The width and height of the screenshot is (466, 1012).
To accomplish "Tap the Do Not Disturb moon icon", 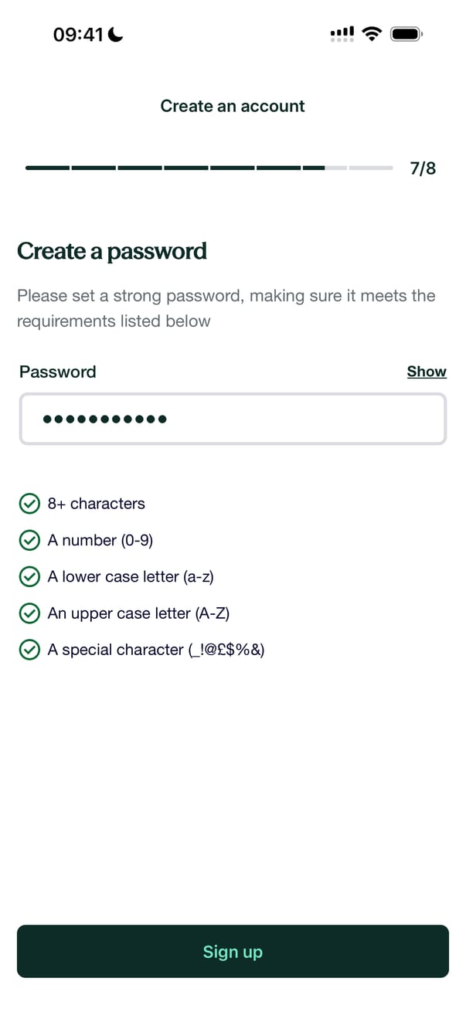I will [x=116, y=35].
